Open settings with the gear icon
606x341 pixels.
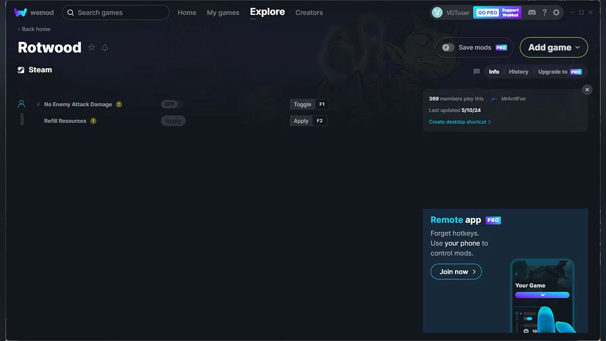click(x=557, y=13)
